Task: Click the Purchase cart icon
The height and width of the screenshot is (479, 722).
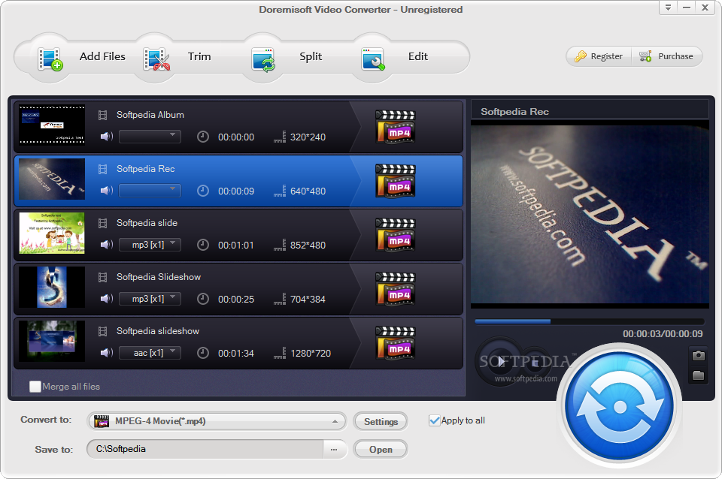Action: 645,56
